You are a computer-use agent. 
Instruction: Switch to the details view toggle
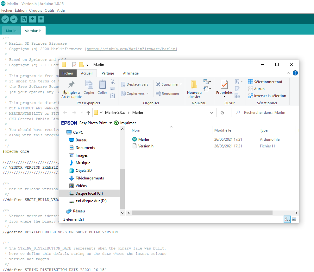point(287,219)
